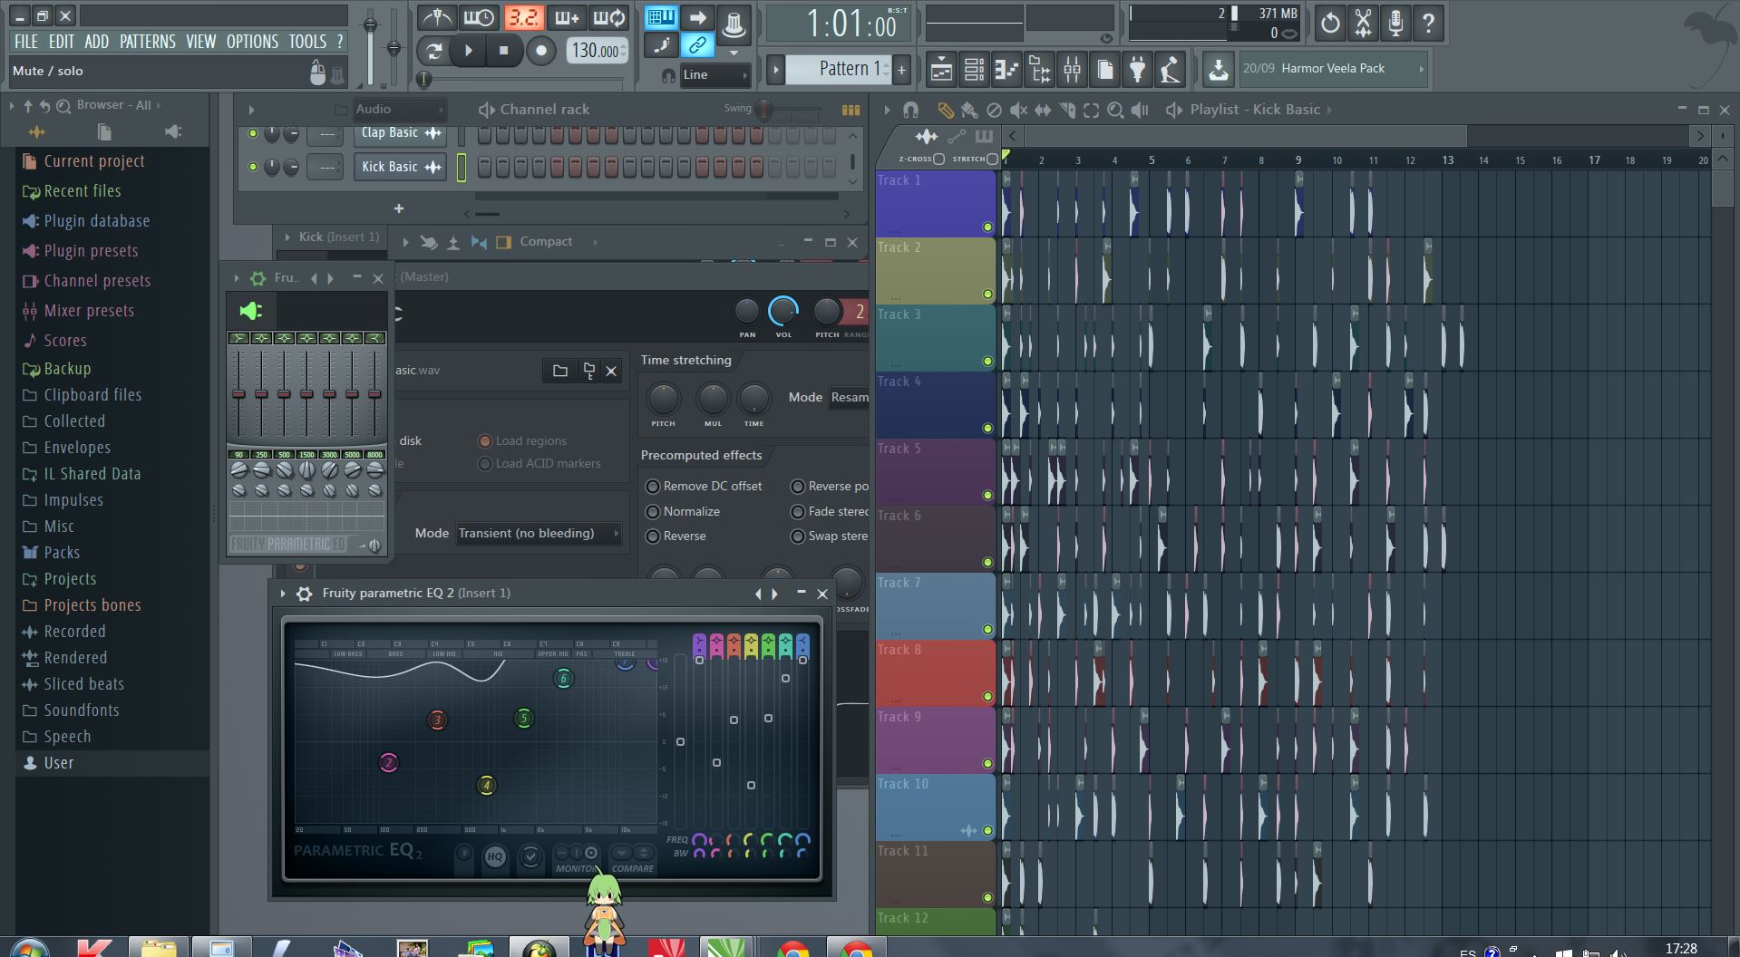The width and height of the screenshot is (1740, 957).
Task: Expand the Parametric EQ 2 options arrow
Action: click(x=283, y=594)
